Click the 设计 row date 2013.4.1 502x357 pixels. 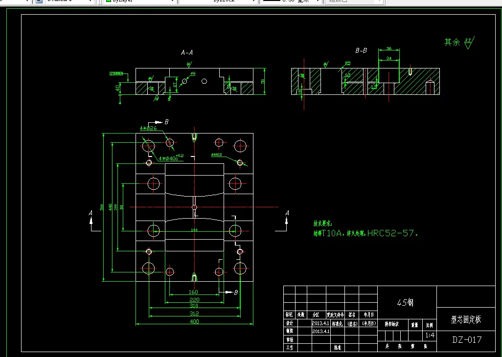coord(321,323)
